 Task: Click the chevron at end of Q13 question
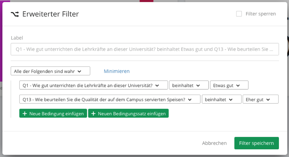(190, 100)
